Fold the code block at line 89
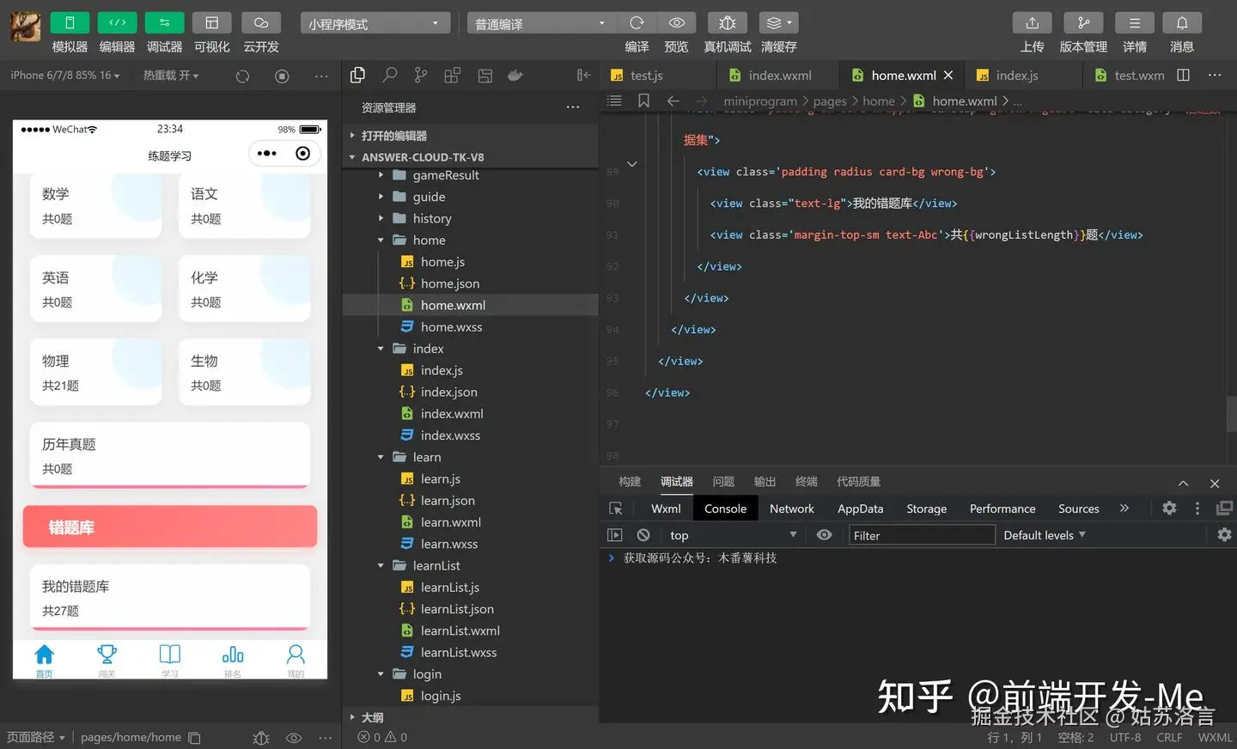Viewport: 1237px width, 749px height. click(632, 164)
